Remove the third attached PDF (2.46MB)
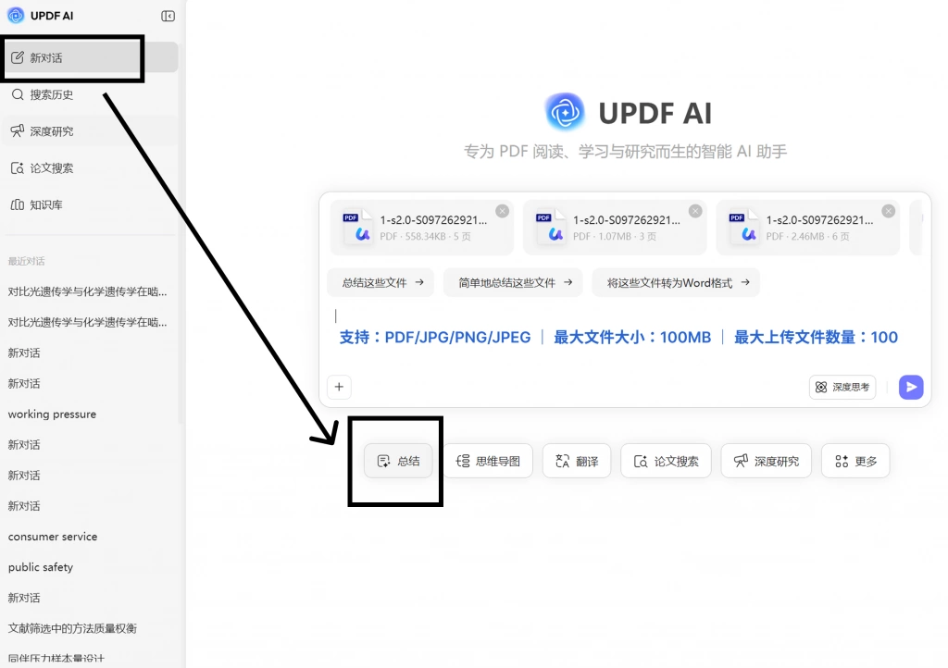The width and height of the screenshot is (948, 668). tap(889, 211)
